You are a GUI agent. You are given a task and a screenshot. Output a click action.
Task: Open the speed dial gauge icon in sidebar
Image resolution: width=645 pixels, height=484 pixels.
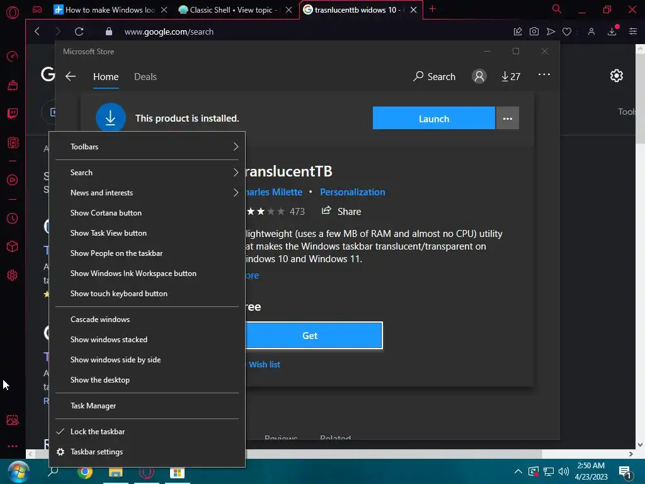(13, 56)
